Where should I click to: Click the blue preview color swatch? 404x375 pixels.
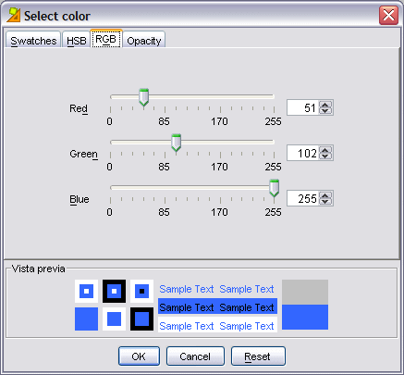[305, 317]
